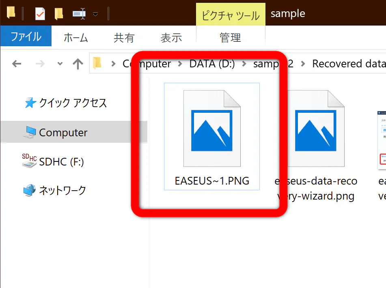Expand the chevron after Computer in address bar
Screen dimensions: 386x288
[180, 64]
